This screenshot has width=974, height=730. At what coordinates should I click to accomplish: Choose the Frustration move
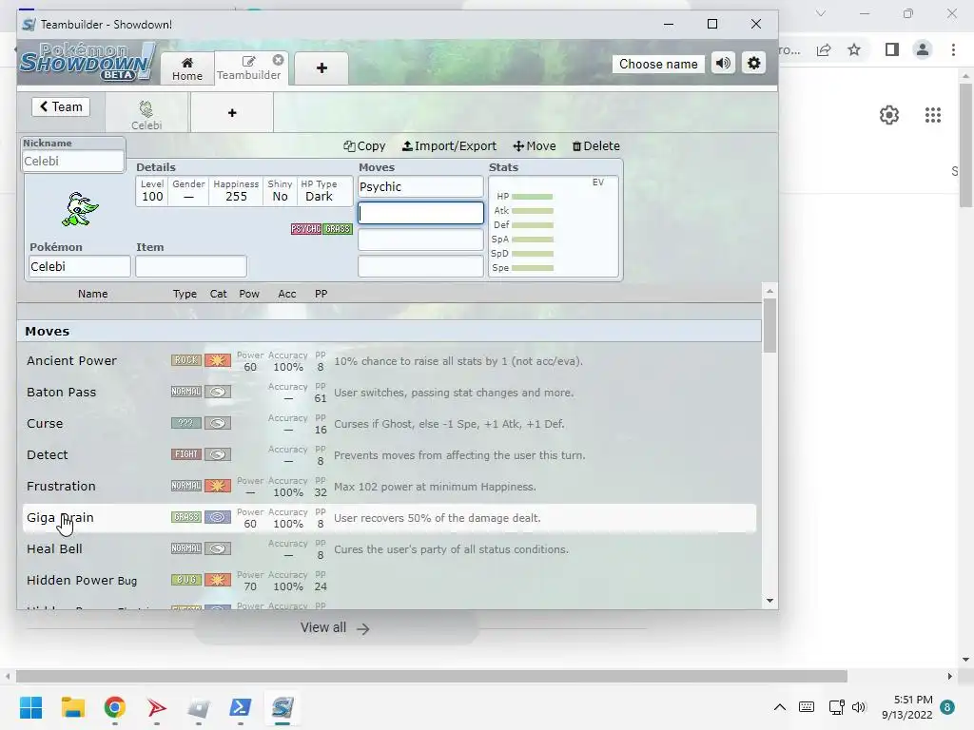point(389,487)
